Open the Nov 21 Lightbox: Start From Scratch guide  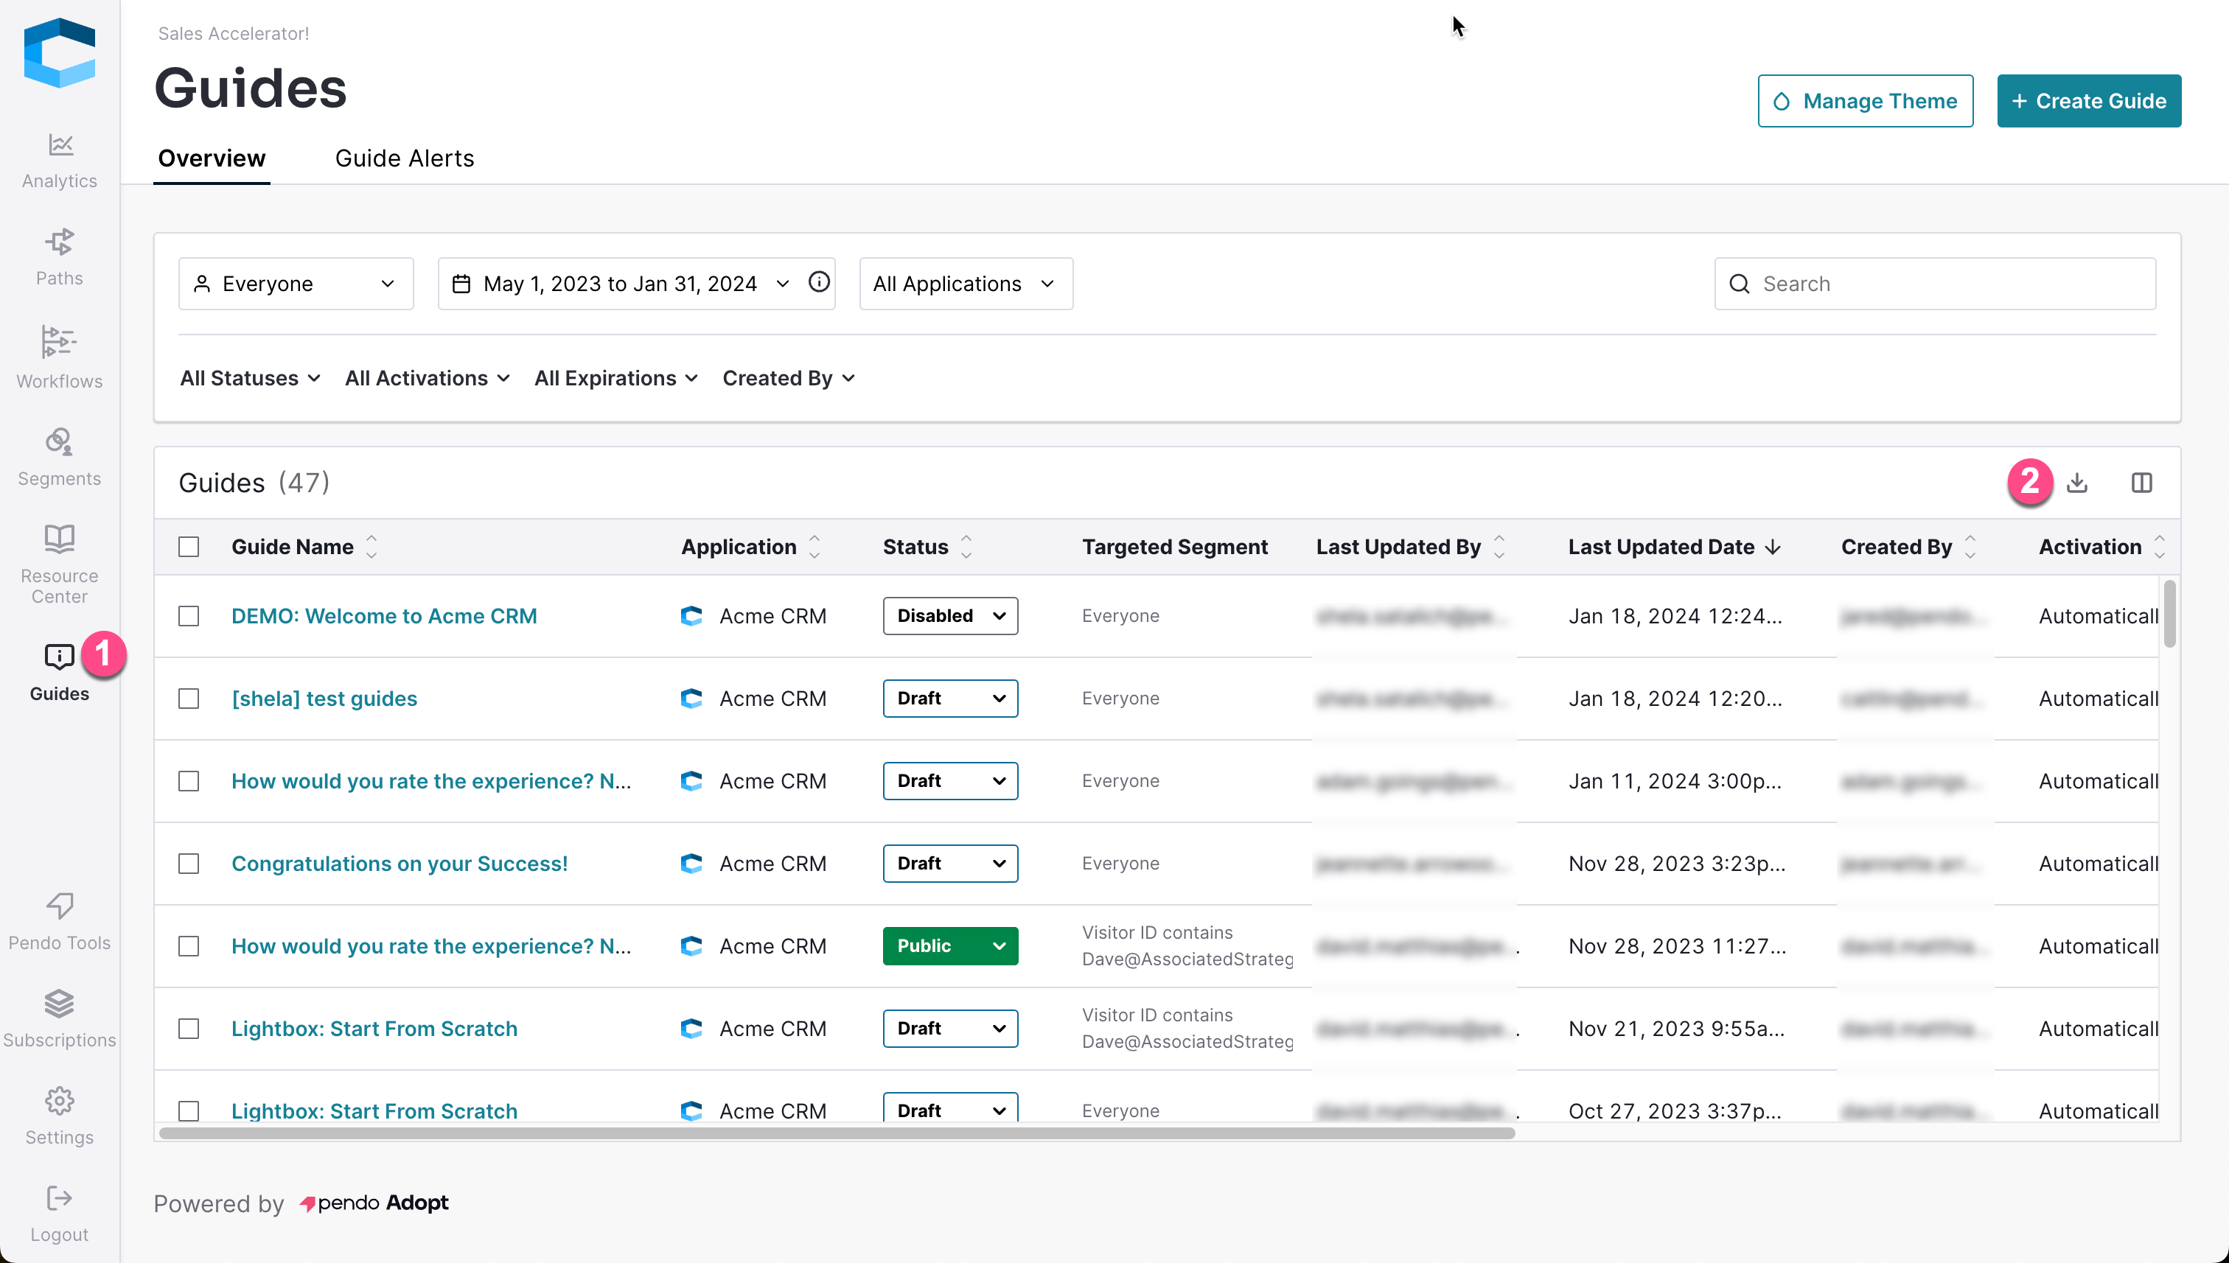pyautogui.click(x=374, y=1028)
